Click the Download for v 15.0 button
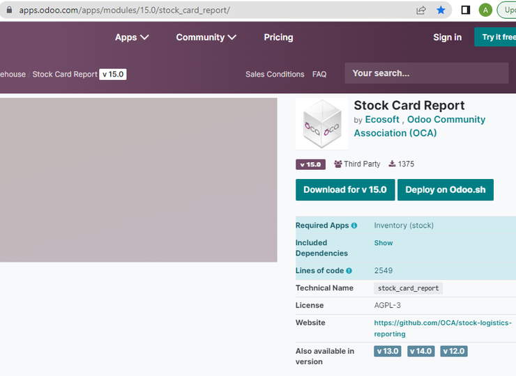This screenshot has width=516, height=376. (345, 189)
